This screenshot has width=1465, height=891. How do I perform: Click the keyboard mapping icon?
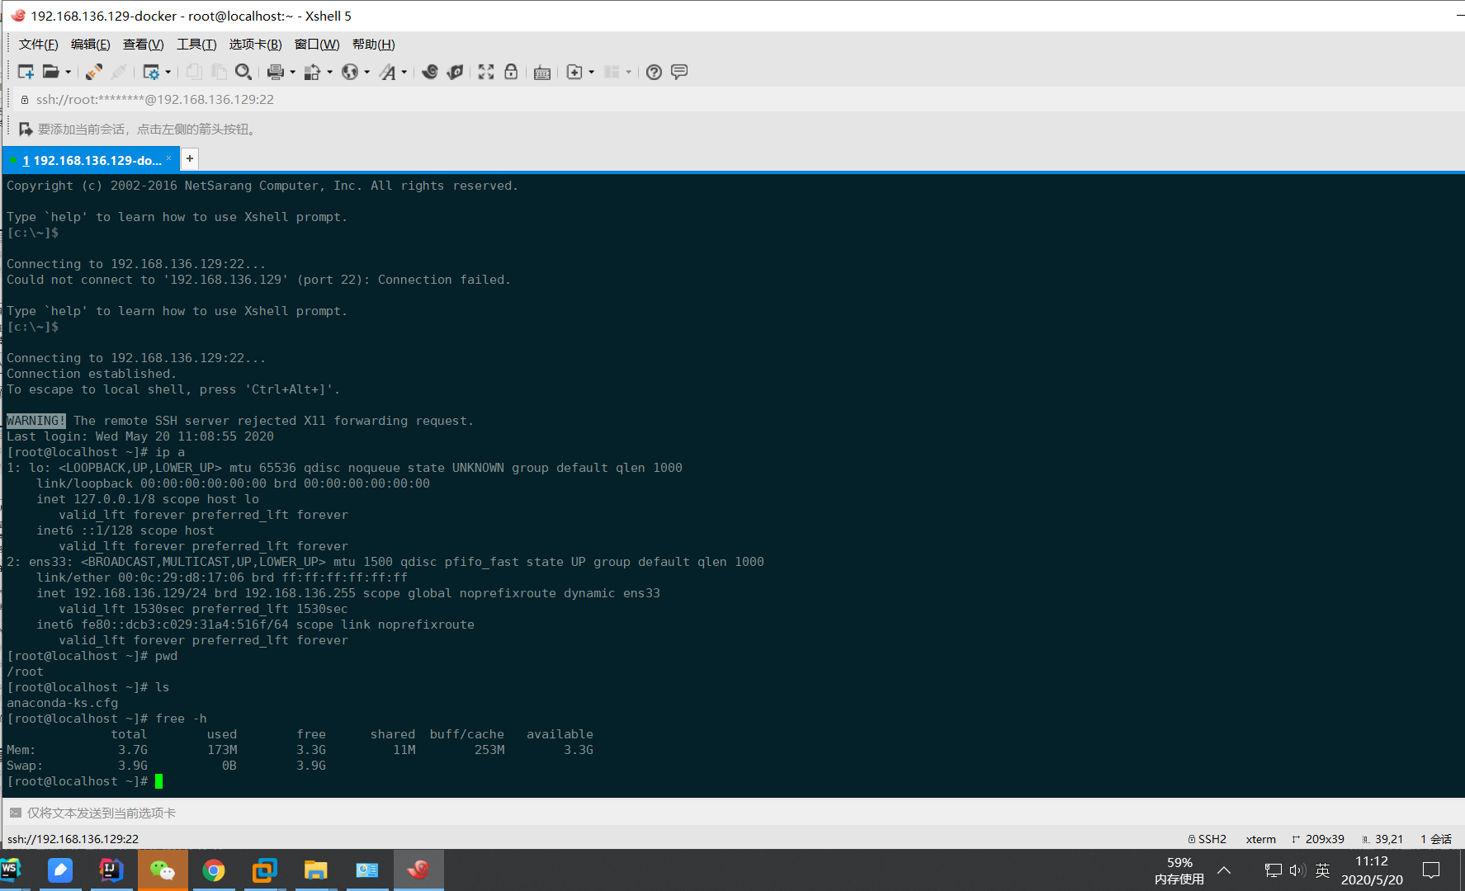point(542,73)
